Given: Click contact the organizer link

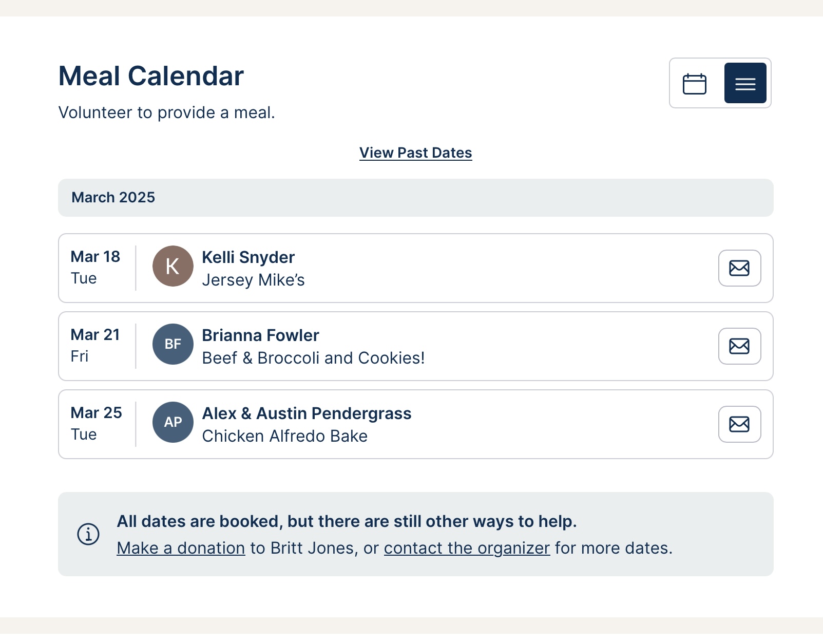Looking at the screenshot, I should point(467,548).
